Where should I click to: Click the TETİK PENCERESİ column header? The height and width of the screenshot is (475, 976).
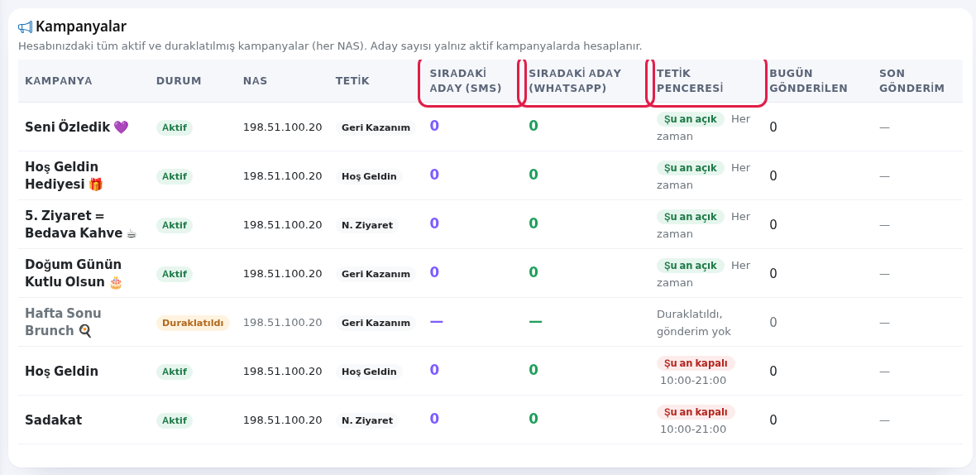(x=690, y=81)
